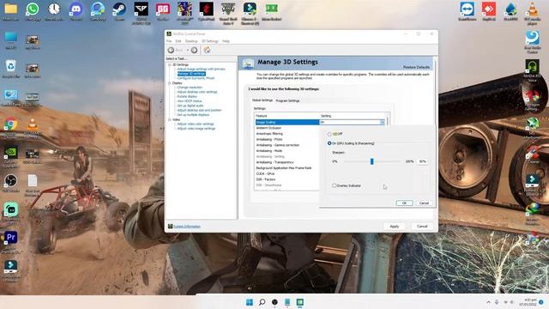549x309 pixels.
Task: Select Background Application Max Frame Rate row
Action: 287,168
